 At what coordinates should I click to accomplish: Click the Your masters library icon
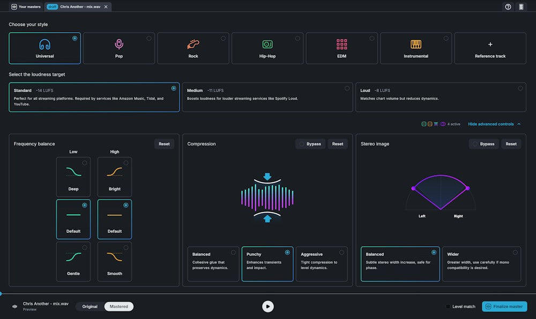pos(14,7)
